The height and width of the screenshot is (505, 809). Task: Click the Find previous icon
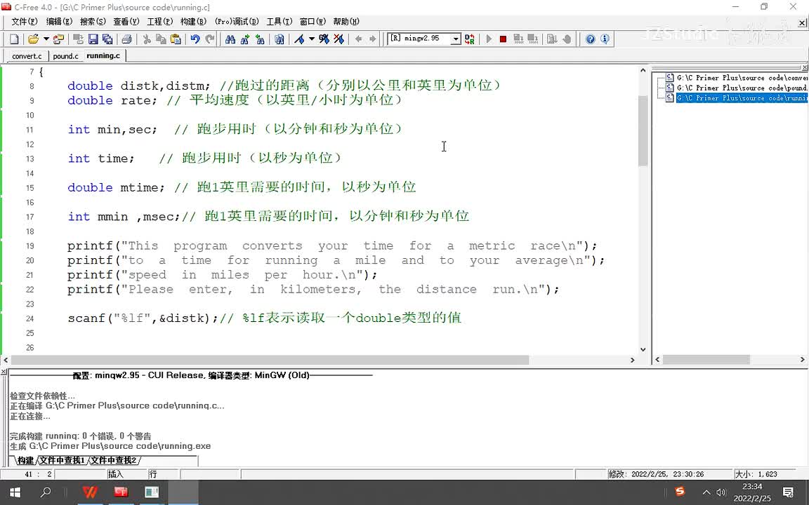point(260,39)
